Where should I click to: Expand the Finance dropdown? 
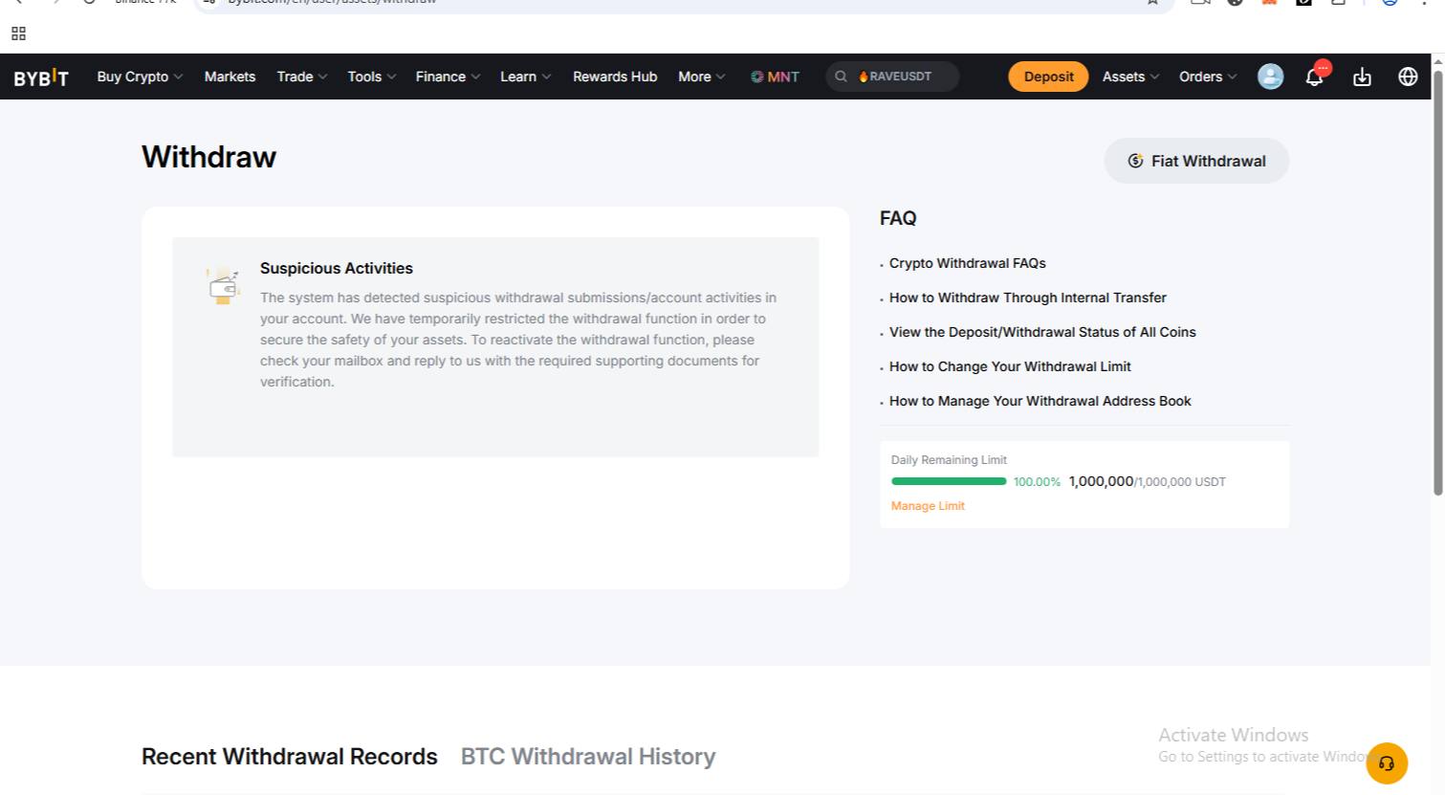[x=448, y=77]
